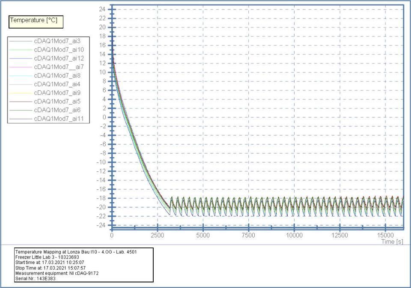Click the yellow line swatch for cDAQ1Mod7_ai9
411x288 pixels.
click(20, 93)
